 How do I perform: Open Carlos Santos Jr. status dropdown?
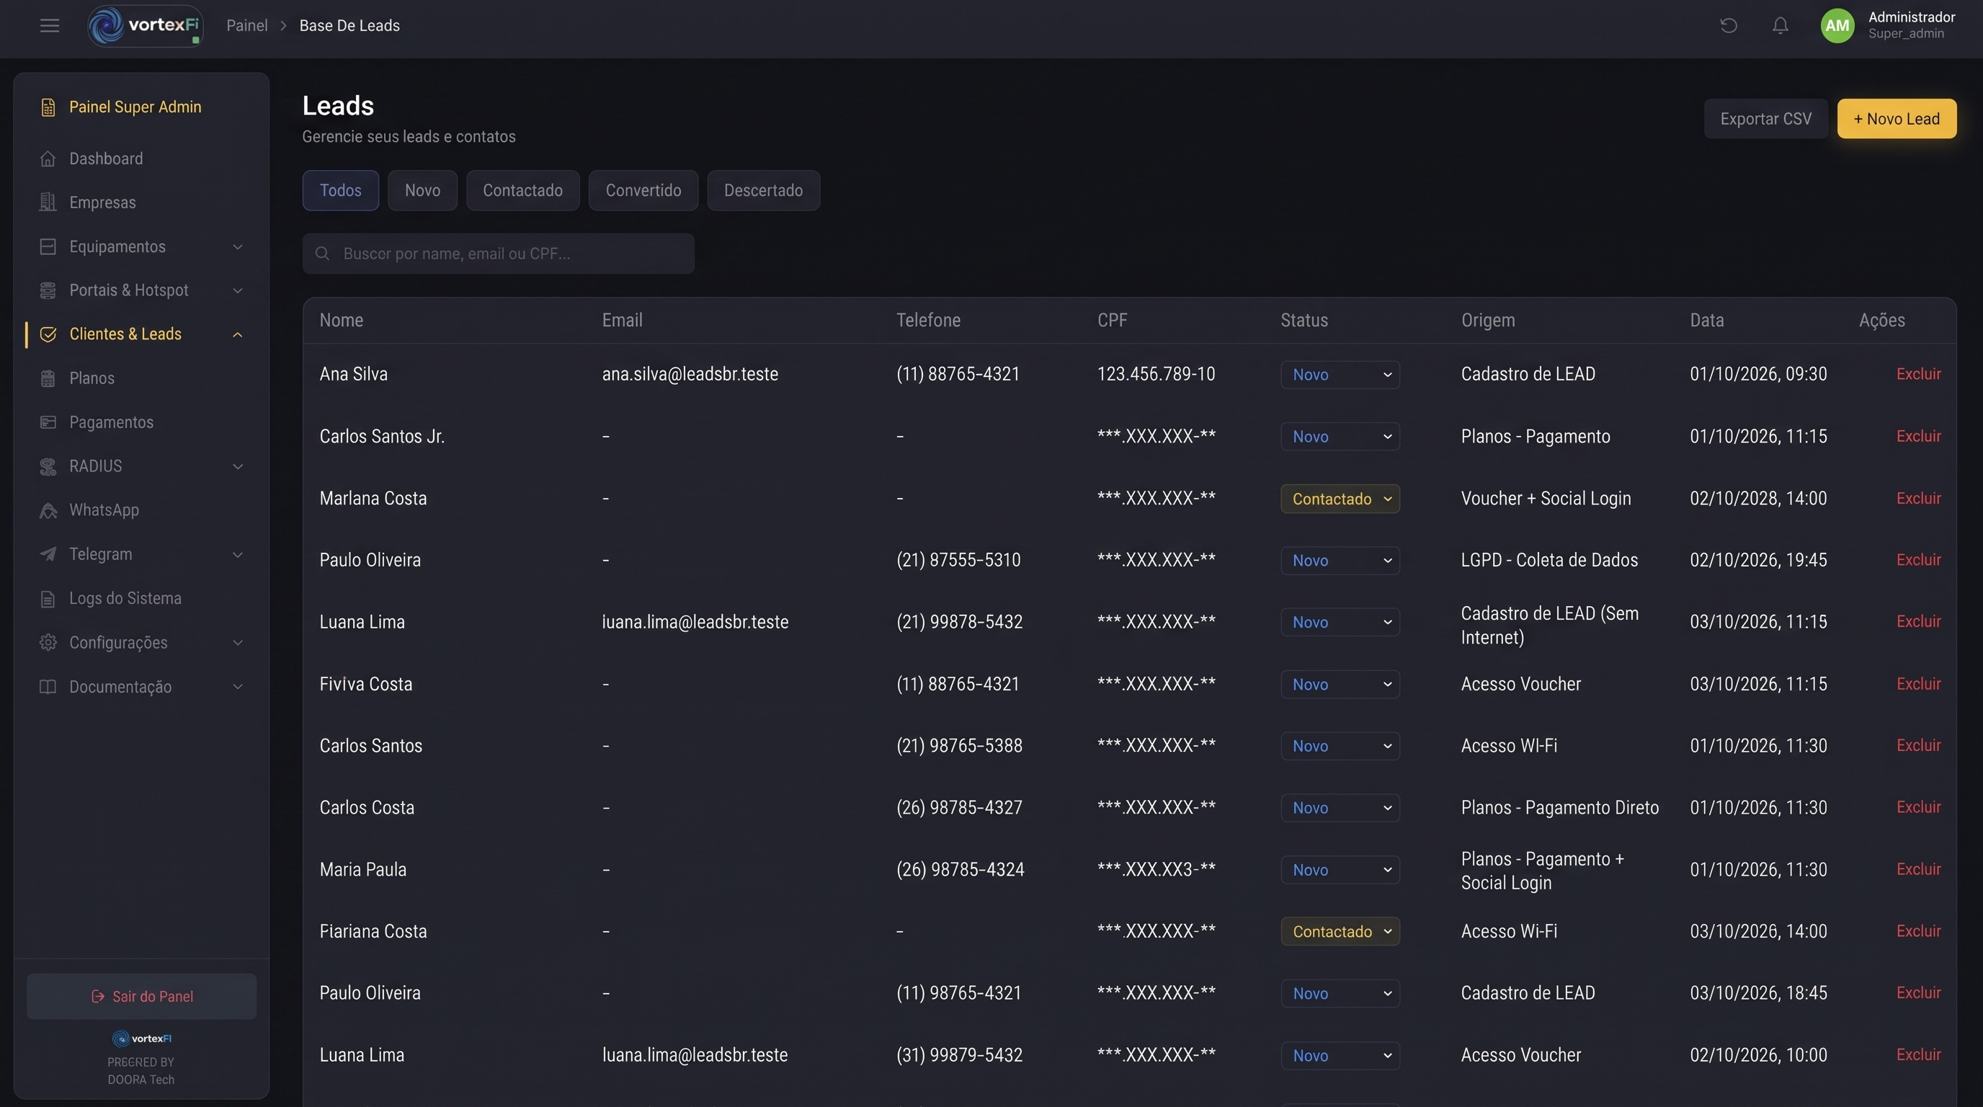tap(1340, 437)
